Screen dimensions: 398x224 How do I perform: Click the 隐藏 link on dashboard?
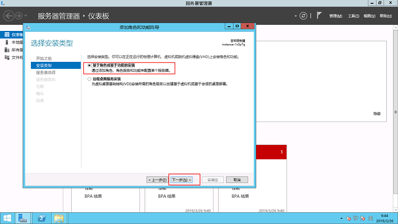[377, 114]
